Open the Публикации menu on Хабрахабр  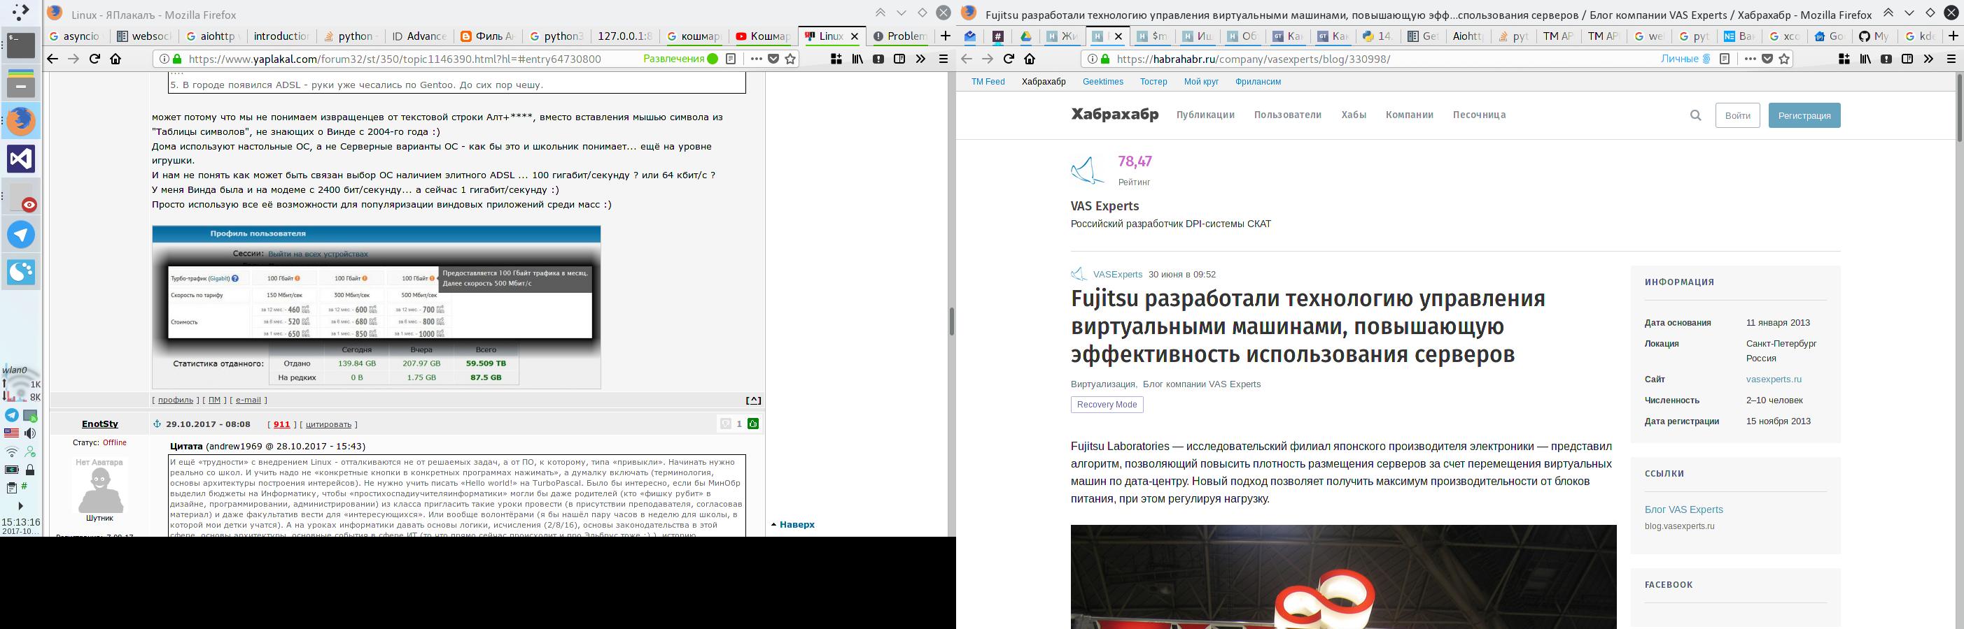(1205, 115)
